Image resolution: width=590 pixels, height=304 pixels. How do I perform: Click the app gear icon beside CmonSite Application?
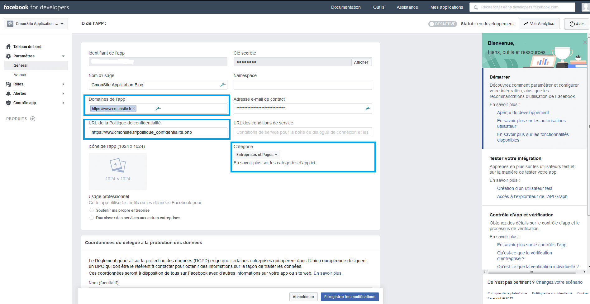pyautogui.click(x=10, y=24)
